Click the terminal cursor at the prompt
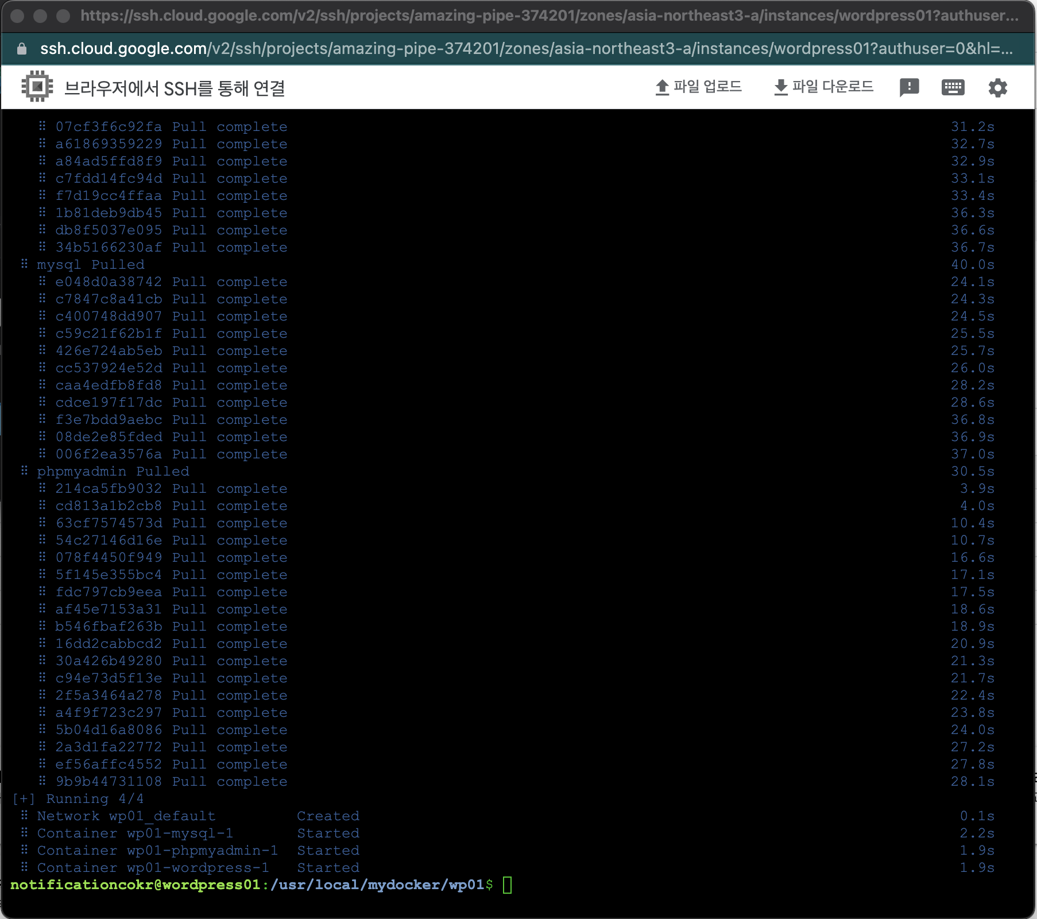Screen dimensions: 1037x919 (x=508, y=885)
